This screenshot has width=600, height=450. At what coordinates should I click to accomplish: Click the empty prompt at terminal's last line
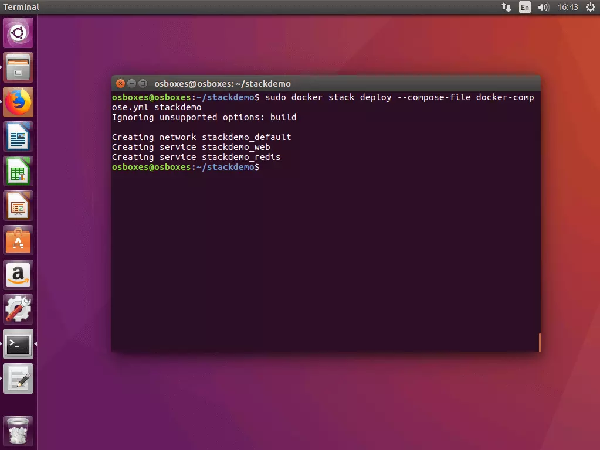(x=185, y=167)
